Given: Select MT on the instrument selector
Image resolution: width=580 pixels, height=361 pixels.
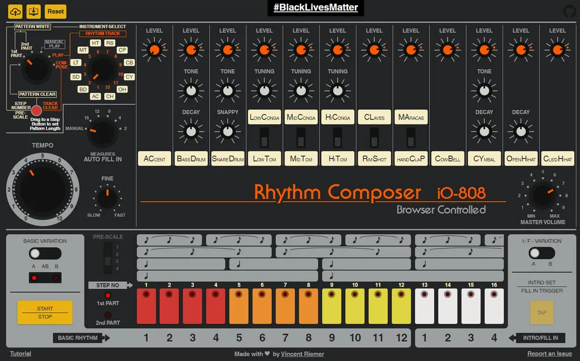Looking at the screenshot, I should [x=83, y=50].
